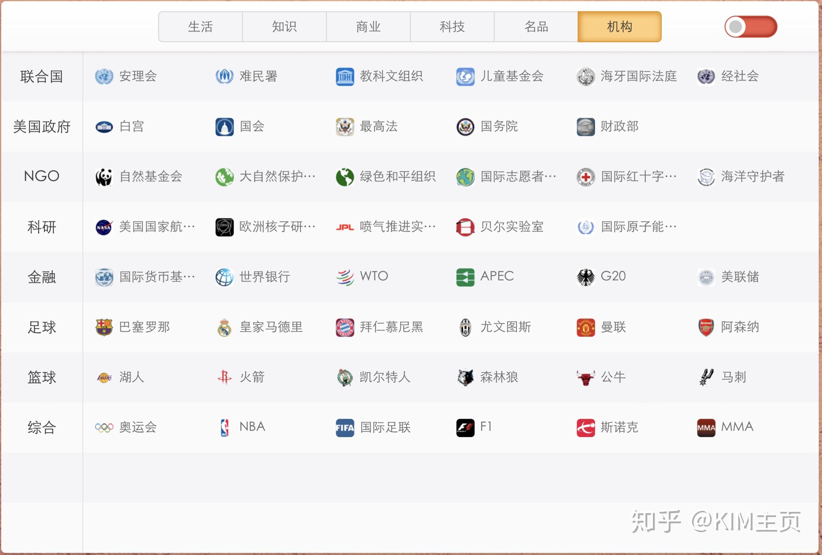822x555 pixels.
Task: Click the 科研 category label
Action: coord(42,227)
